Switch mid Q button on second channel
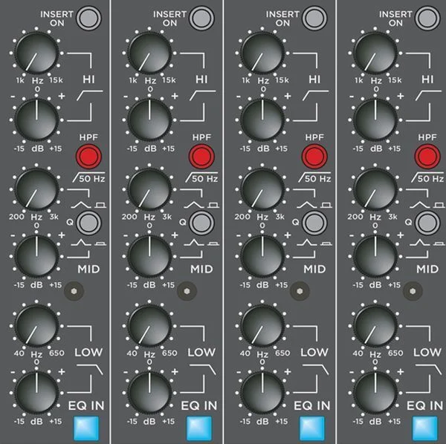Viewport: 446px width, 444px height. [x=201, y=223]
